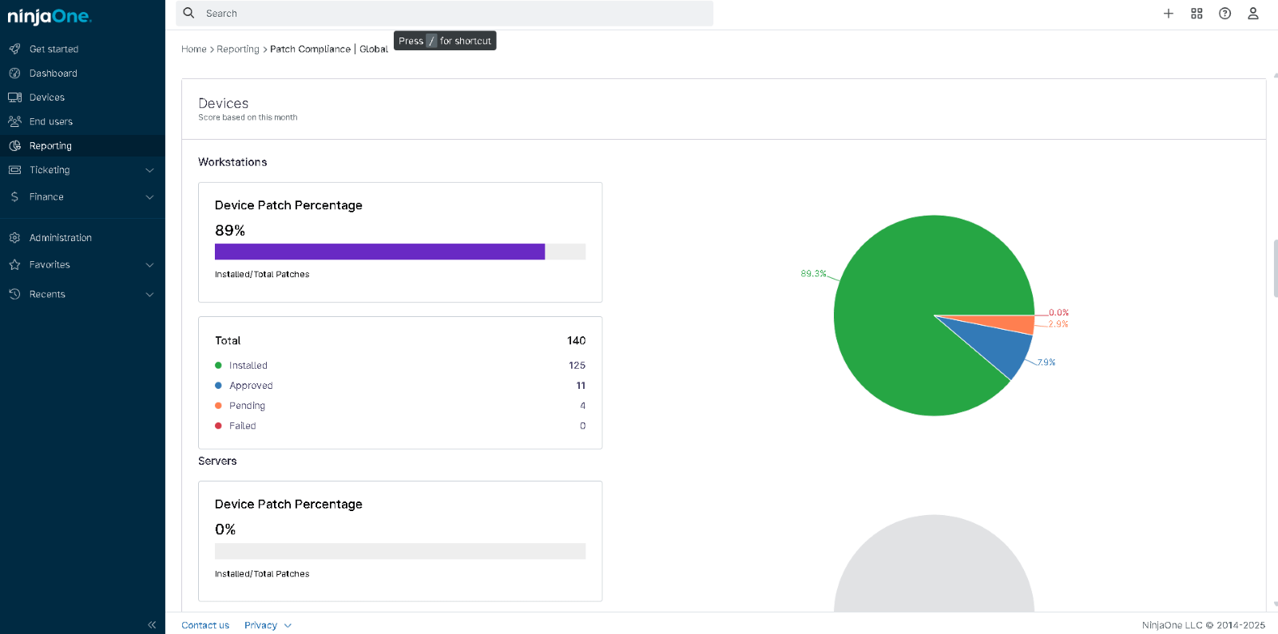Navigate to Reporting breadcrumb link
1278x634 pixels.
click(x=238, y=50)
